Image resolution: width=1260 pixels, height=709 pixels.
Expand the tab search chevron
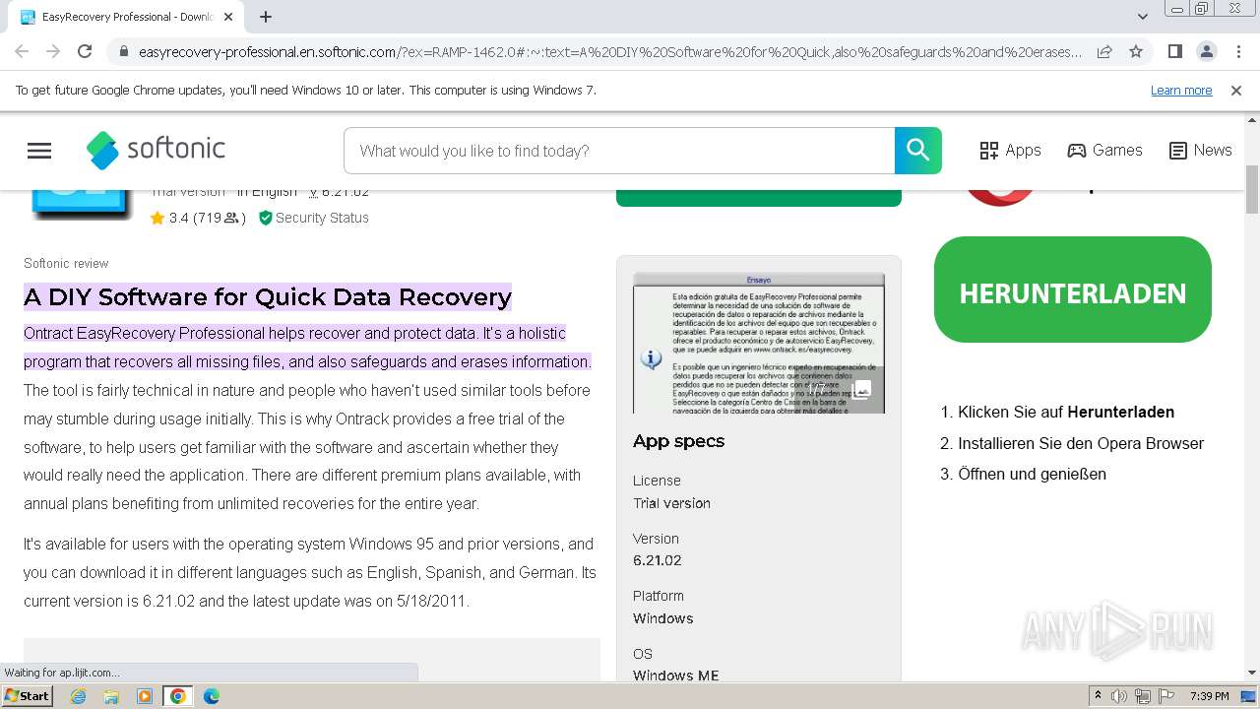click(x=1142, y=17)
